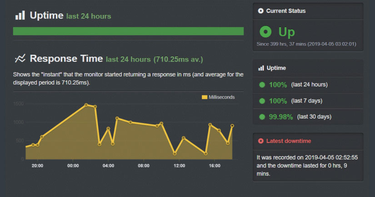Click the green badge icon next to 100% last 7 days

[x=261, y=101]
